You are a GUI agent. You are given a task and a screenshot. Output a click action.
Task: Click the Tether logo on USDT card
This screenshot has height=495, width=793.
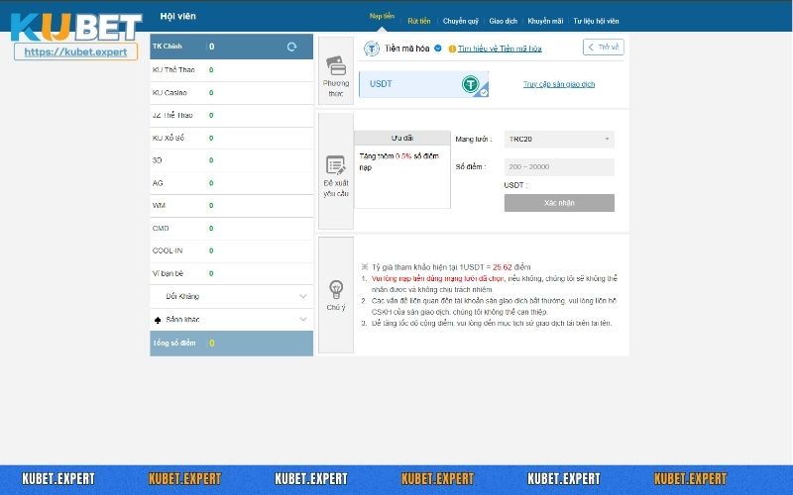[x=472, y=84]
